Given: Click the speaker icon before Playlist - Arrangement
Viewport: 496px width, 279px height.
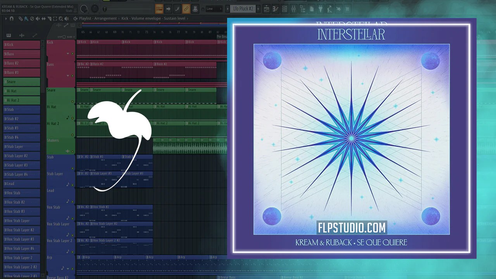Looking at the screenshot, I should 76,19.
